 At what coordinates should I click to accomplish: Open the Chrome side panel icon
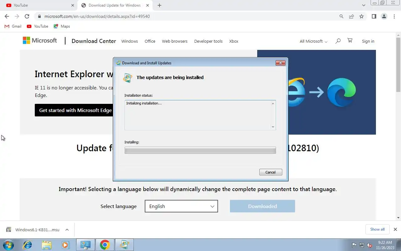pyautogui.click(x=374, y=16)
